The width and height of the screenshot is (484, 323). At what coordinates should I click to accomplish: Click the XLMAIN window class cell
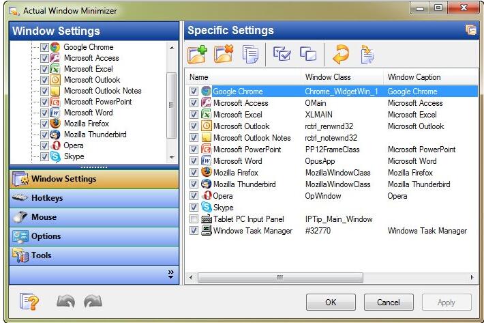click(x=318, y=115)
